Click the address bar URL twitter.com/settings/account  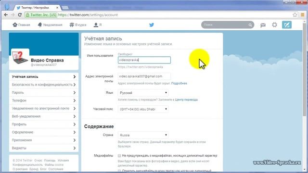point(88,15)
